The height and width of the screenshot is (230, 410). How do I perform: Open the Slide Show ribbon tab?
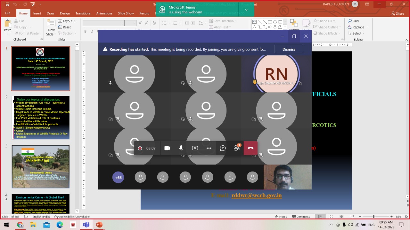tap(126, 13)
